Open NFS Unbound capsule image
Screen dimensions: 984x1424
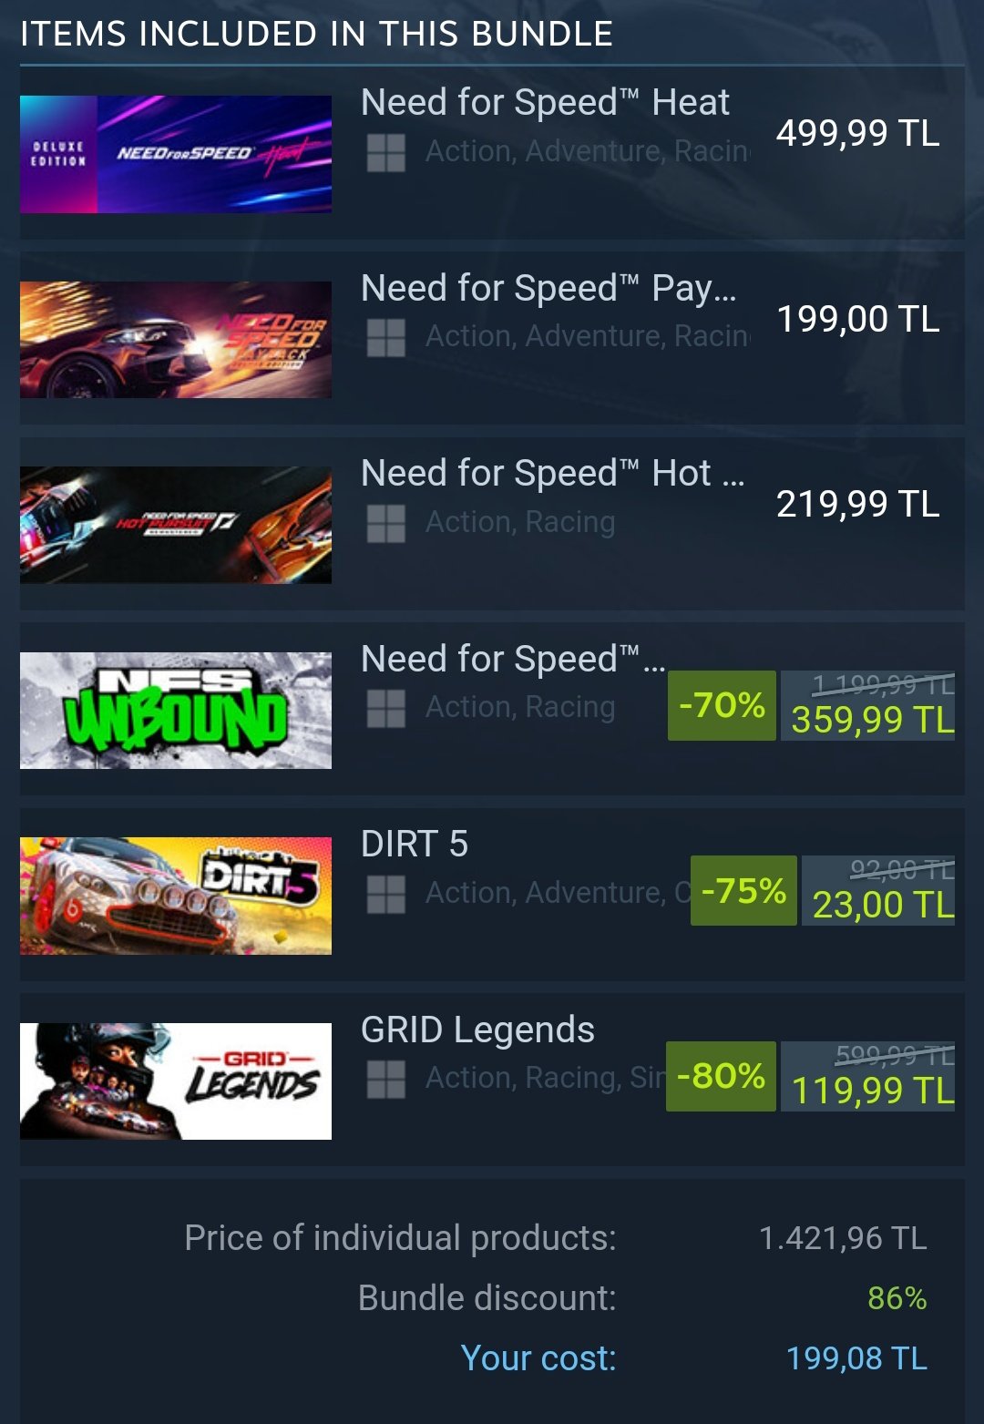176,711
